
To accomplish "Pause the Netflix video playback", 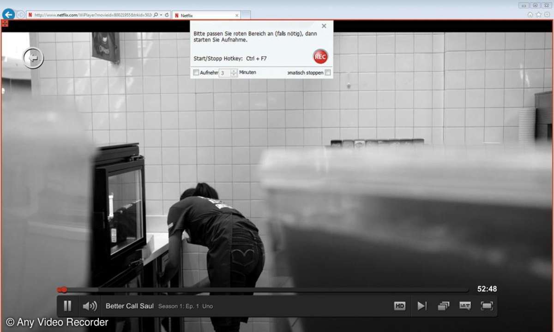I will [x=67, y=306].
